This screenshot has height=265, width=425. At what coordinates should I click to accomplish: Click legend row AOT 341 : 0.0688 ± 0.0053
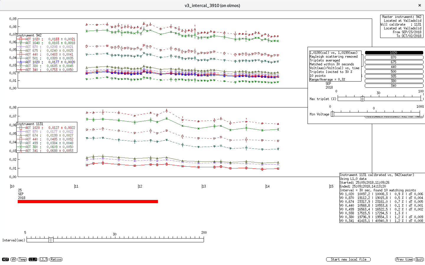(x=47, y=151)
